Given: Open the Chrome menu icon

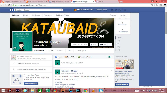Looking at the screenshot, I should [165, 5].
